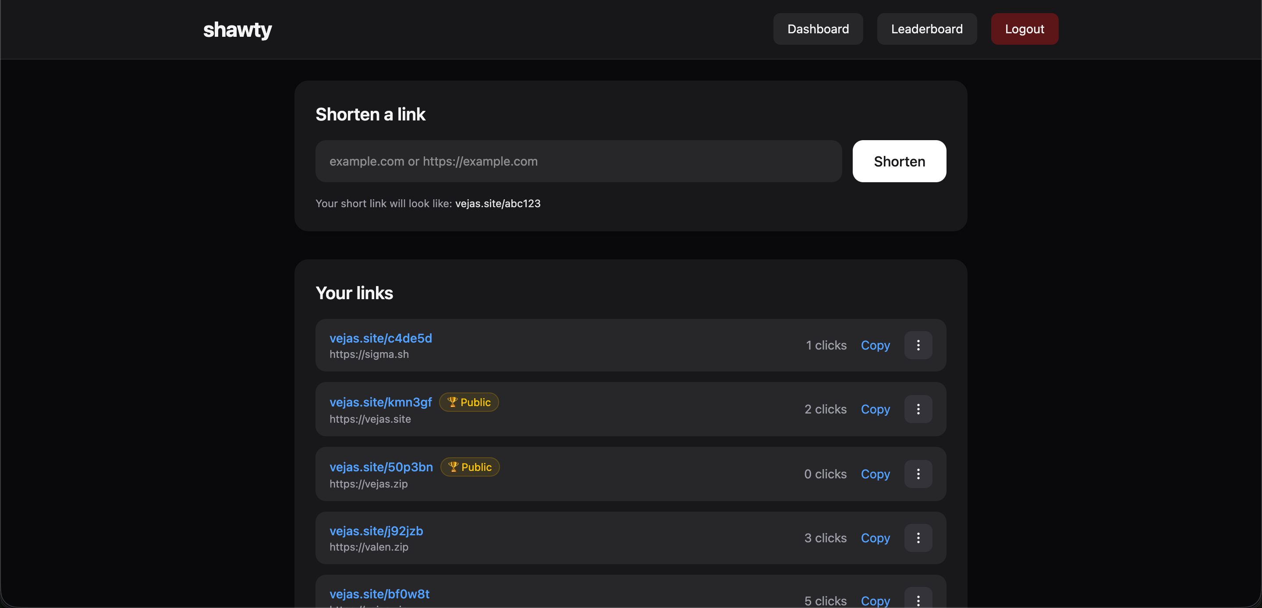Screen dimensions: 1262x608
Task: Click Public trophy badge on 50p3bn link
Action: [x=469, y=467]
